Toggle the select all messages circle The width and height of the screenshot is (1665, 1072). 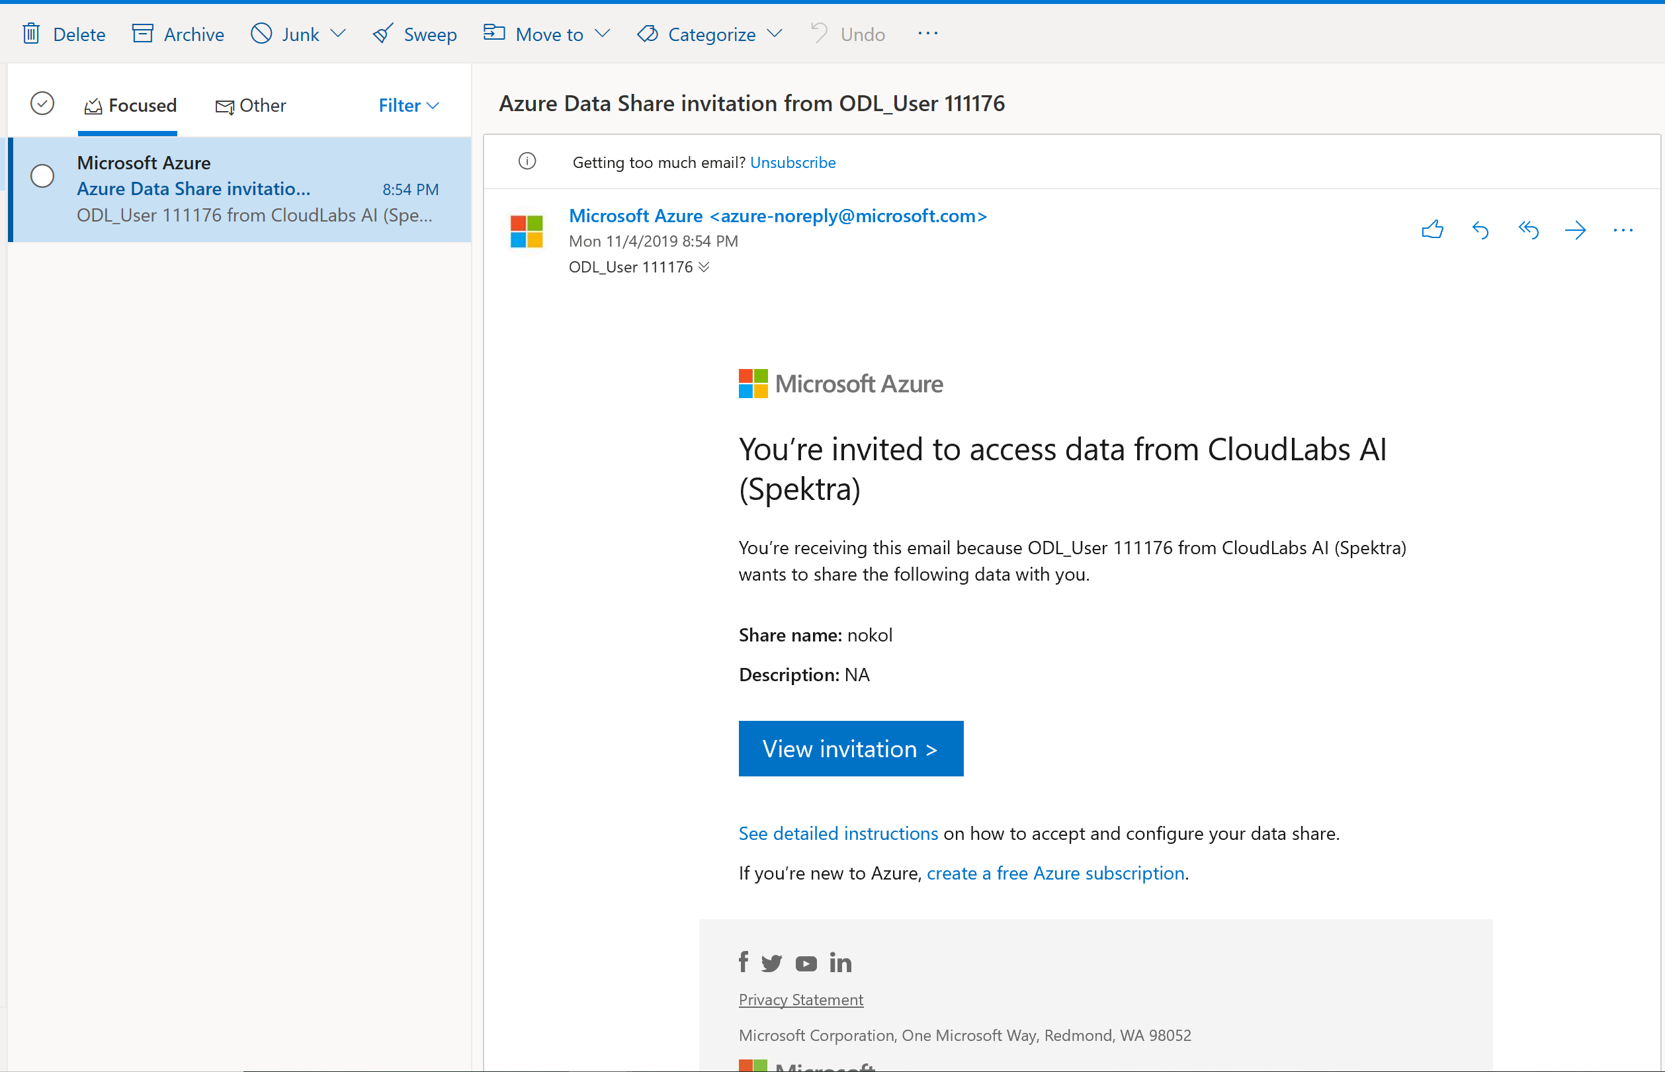tap(42, 104)
